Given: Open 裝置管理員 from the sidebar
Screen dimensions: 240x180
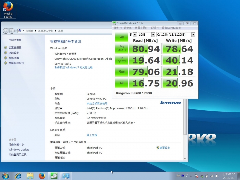Looking at the screenshot, I should point(15,48).
